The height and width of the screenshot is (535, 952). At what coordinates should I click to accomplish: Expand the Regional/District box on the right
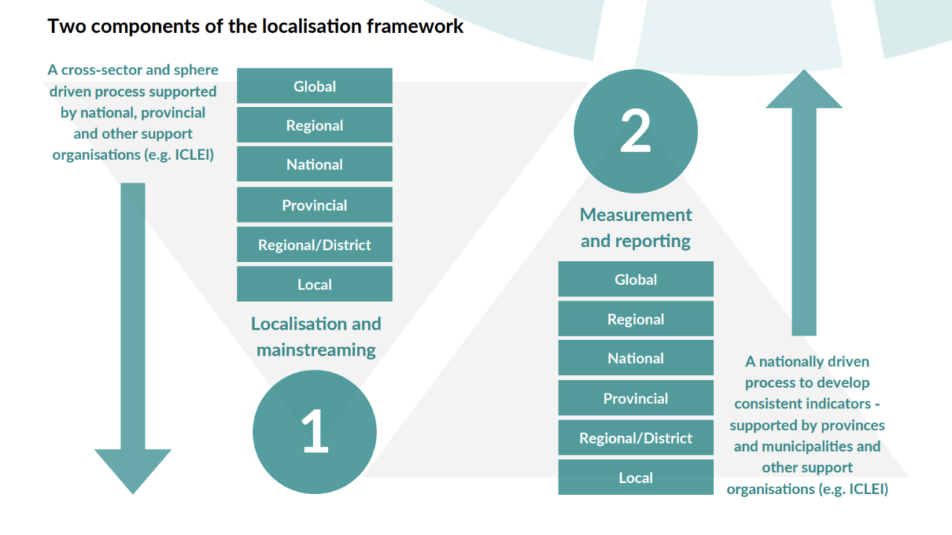tap(636, 438)
